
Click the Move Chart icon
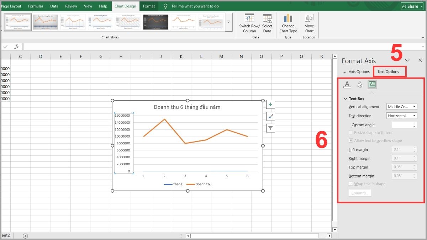click(309, 18)
